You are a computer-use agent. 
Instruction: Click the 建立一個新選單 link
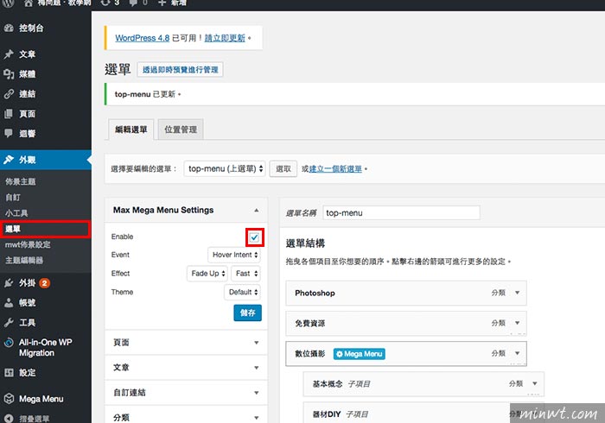[x=335, y=168]
